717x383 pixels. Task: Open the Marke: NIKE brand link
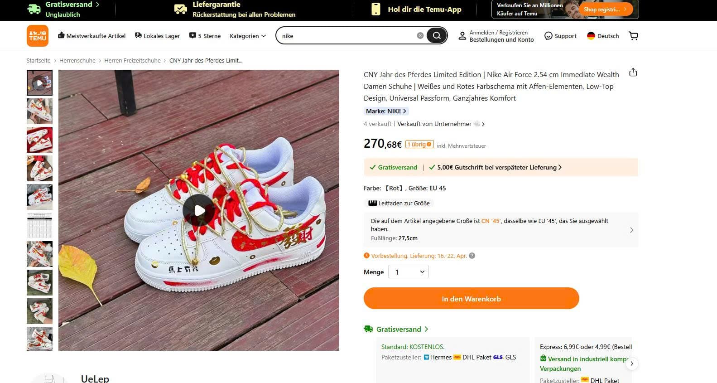click(x=386, y=111)
